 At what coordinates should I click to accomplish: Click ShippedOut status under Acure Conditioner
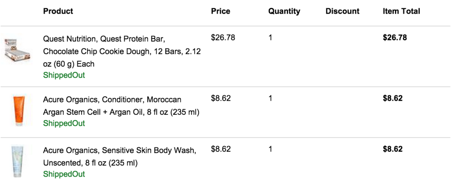[64, 124]
